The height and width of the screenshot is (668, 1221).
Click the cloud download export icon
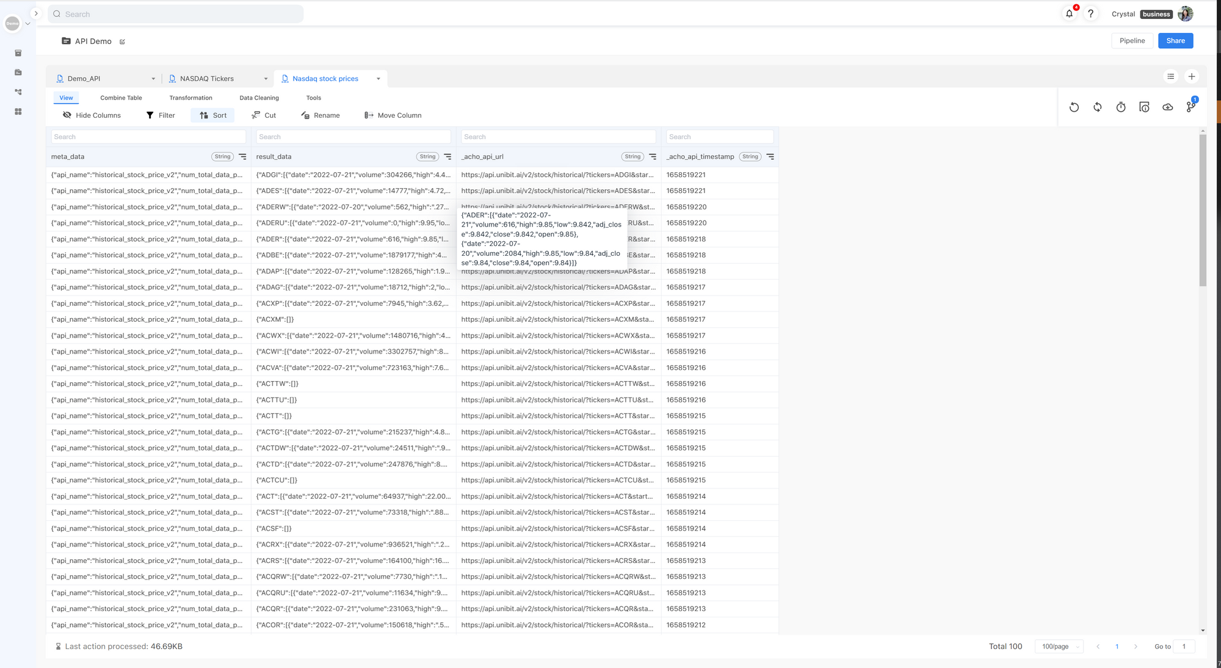click(1167, 107)
